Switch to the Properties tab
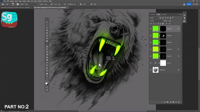 152,15
